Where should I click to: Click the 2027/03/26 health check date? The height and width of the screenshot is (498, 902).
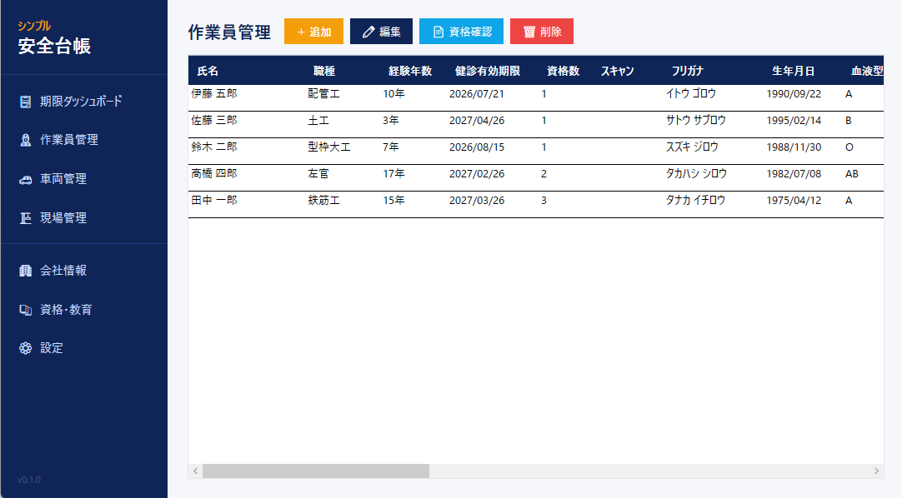[x=476, y=201]
